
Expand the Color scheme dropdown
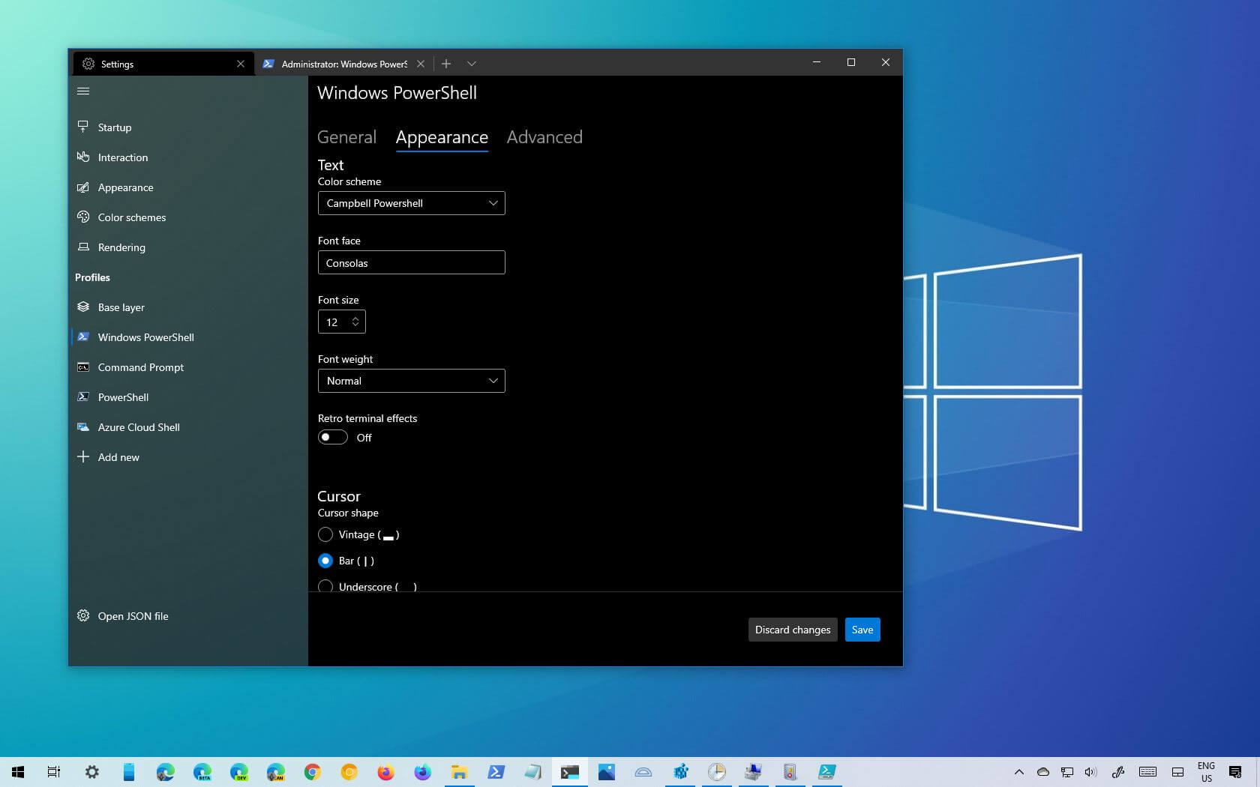click(412, 203)
